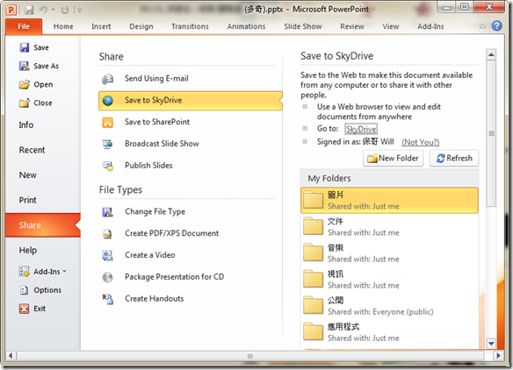This screenshot has width=513, height=370.
Task: Click the horizontal scrollbar right arrow
Action: pos(499,355)
